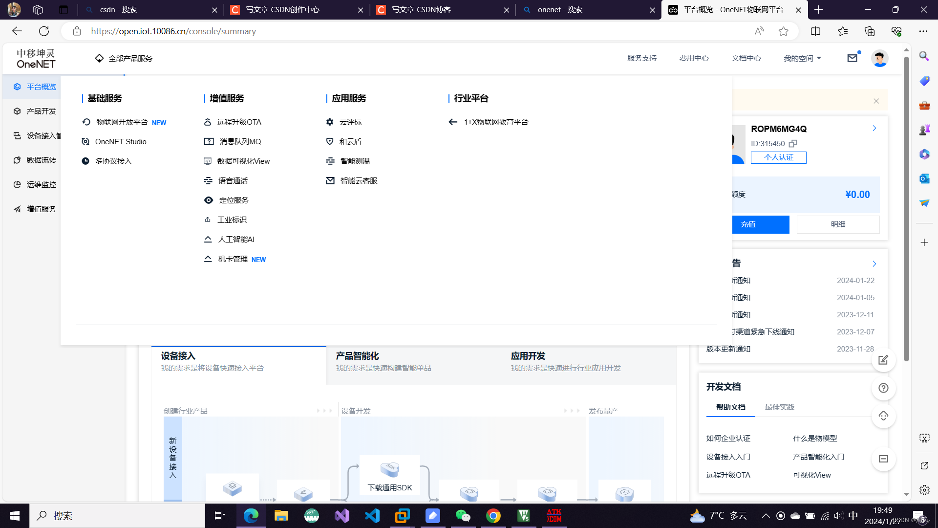Select 远程升级OTA service
The height and width of the screenshot is (528, 938).
240,122
